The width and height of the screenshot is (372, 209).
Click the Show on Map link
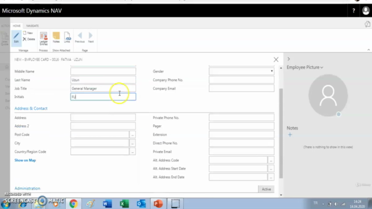click(x=25, y=160)
